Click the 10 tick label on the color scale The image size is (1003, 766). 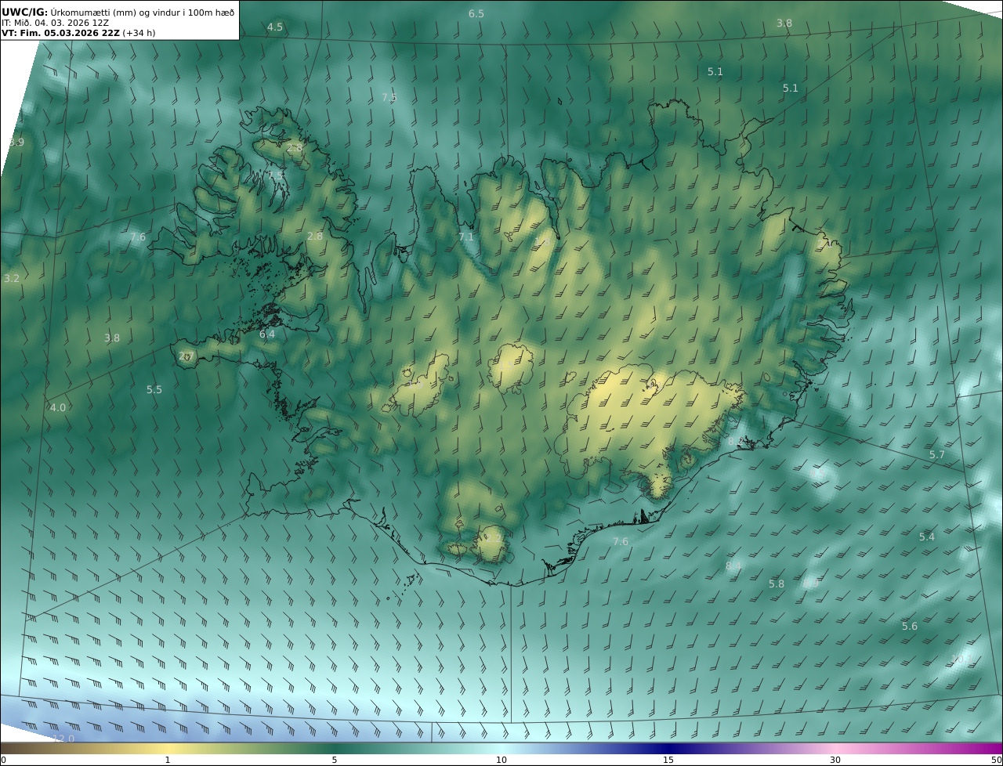(501, 761)
